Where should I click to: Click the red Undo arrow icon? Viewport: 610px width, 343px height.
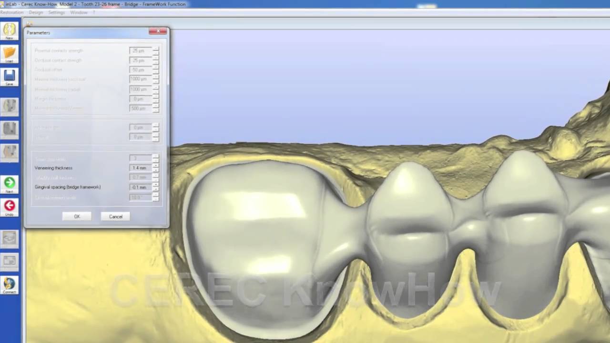pyautogui.click(x=10, y=207)
